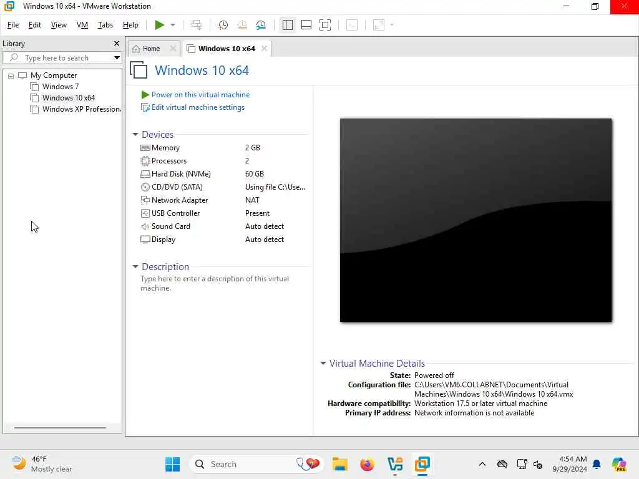Click the VMware Workstation taskbar icon
Image resolution: width=639 pixels, height=479 pixels.
pyautogui.click(x=422, y=464)
